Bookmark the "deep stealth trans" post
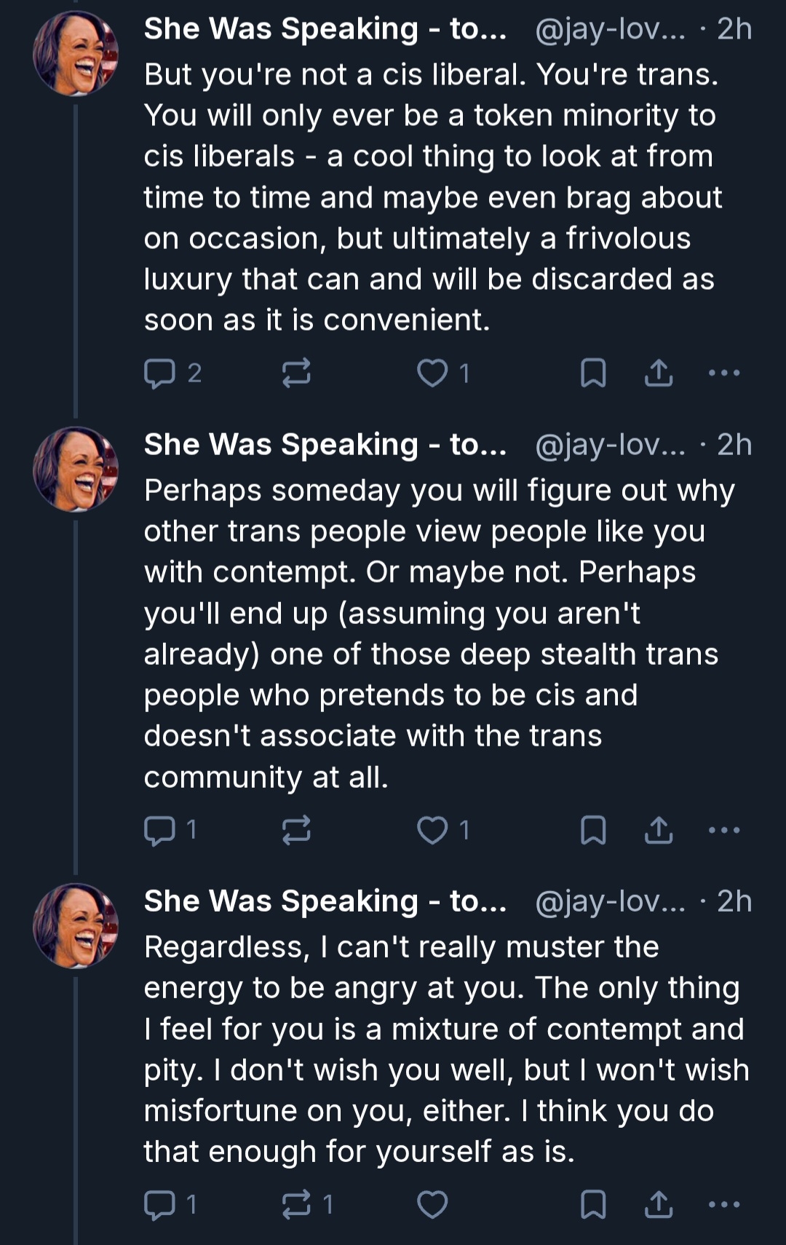The image size is (786, 1245). 593,830
